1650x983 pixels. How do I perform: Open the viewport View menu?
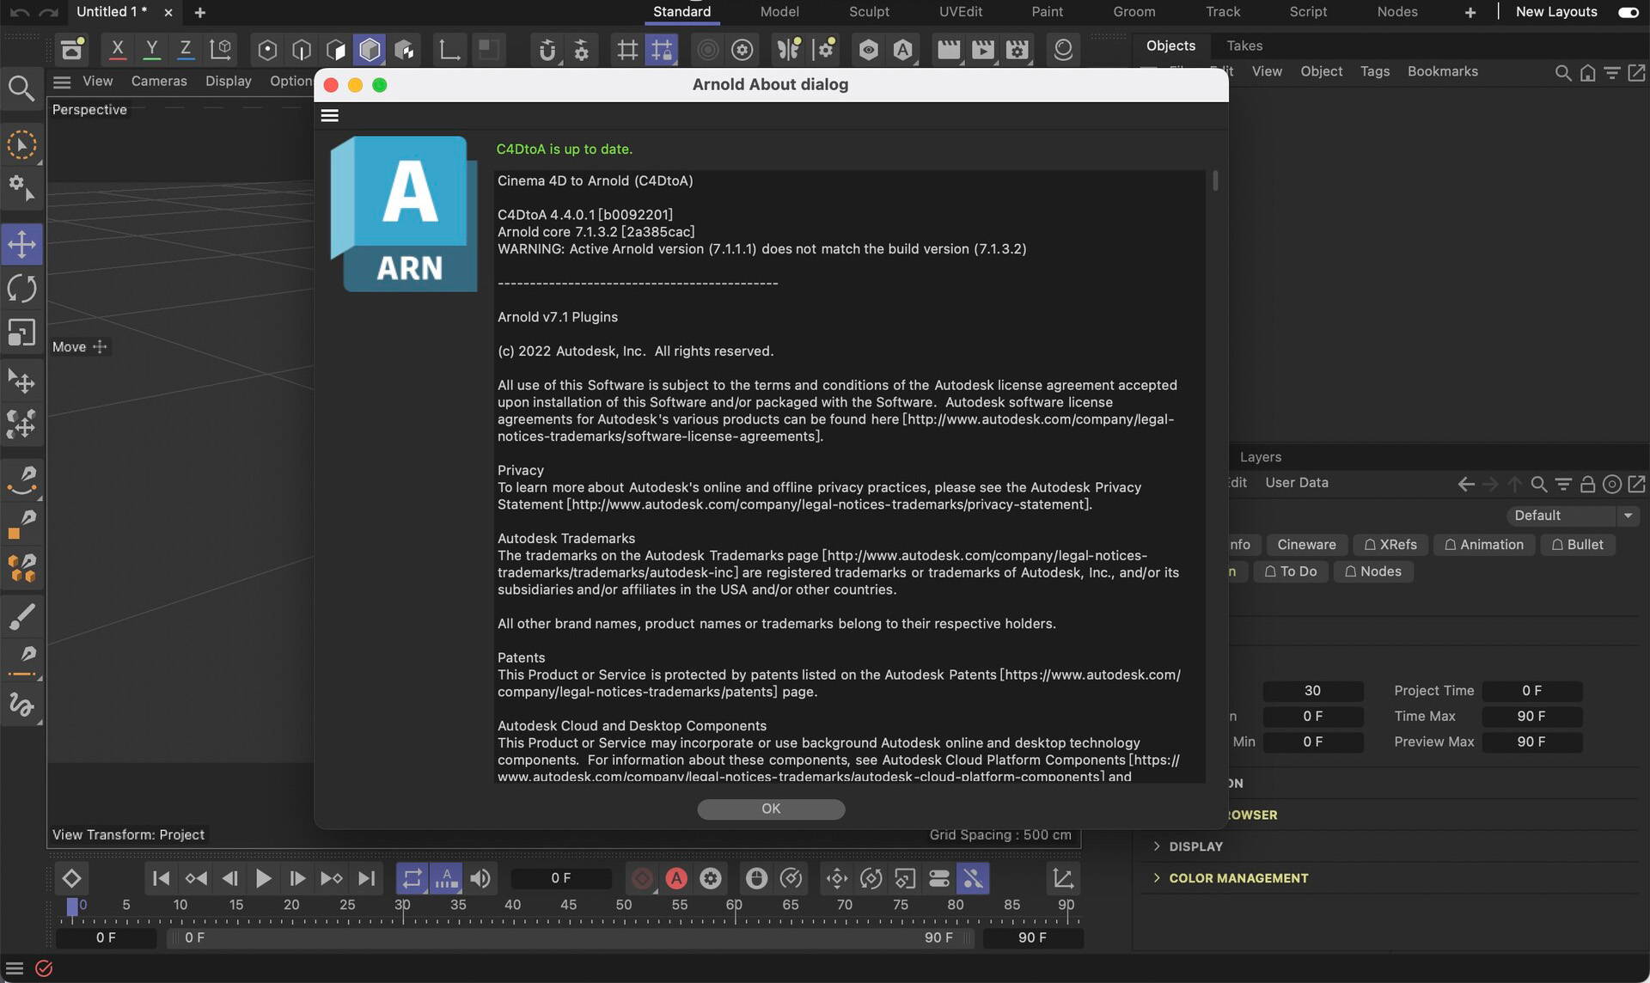[x=97, y=81]
